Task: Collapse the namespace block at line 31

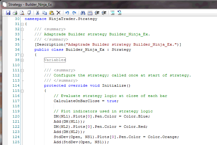Action: [22, 24]
